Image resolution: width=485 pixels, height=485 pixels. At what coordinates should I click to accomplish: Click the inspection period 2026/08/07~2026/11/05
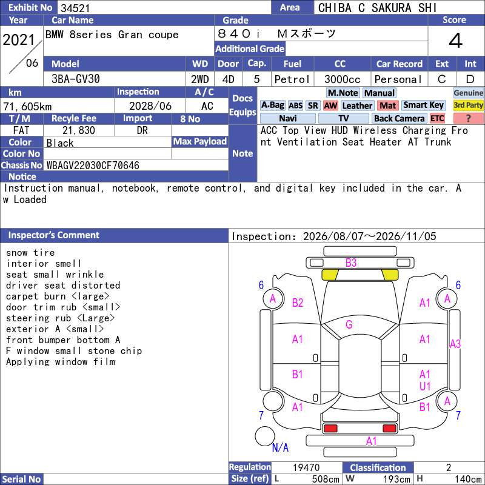point(370,236)
